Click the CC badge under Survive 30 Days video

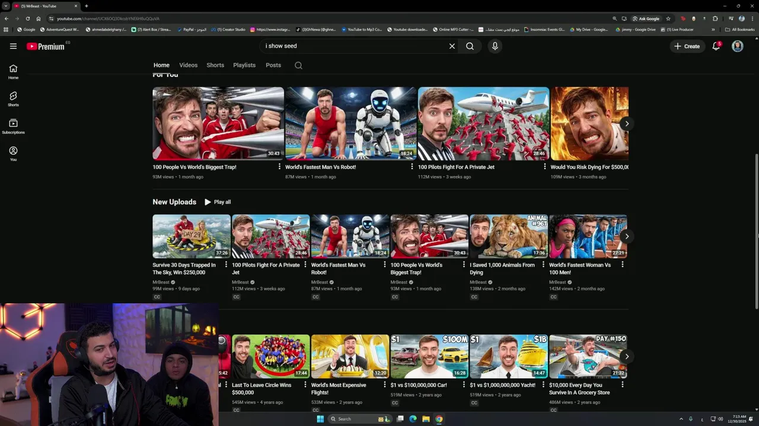click(x=157, y=297)
